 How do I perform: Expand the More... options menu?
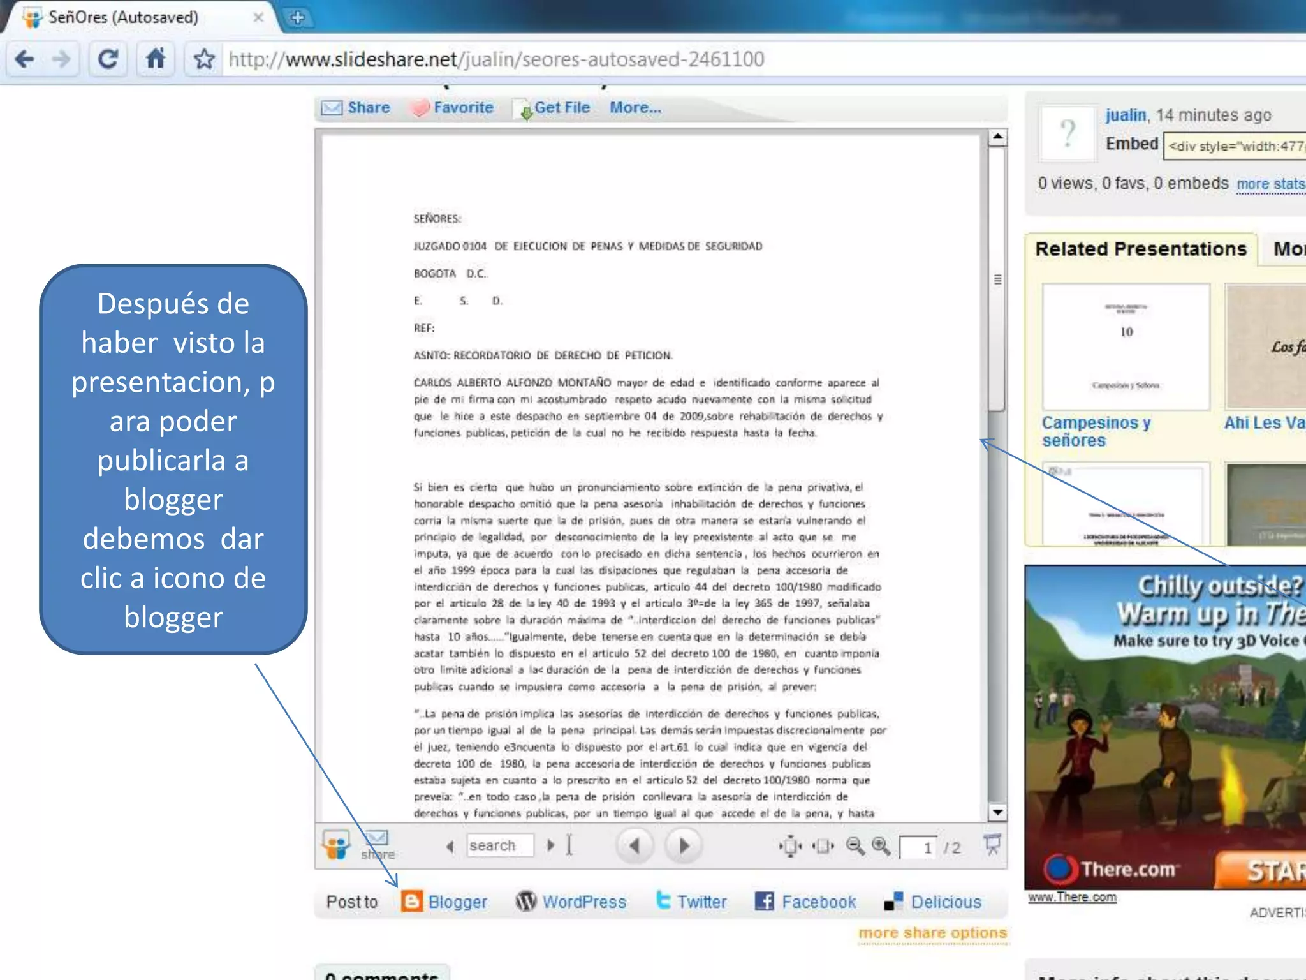pos(635,108)
